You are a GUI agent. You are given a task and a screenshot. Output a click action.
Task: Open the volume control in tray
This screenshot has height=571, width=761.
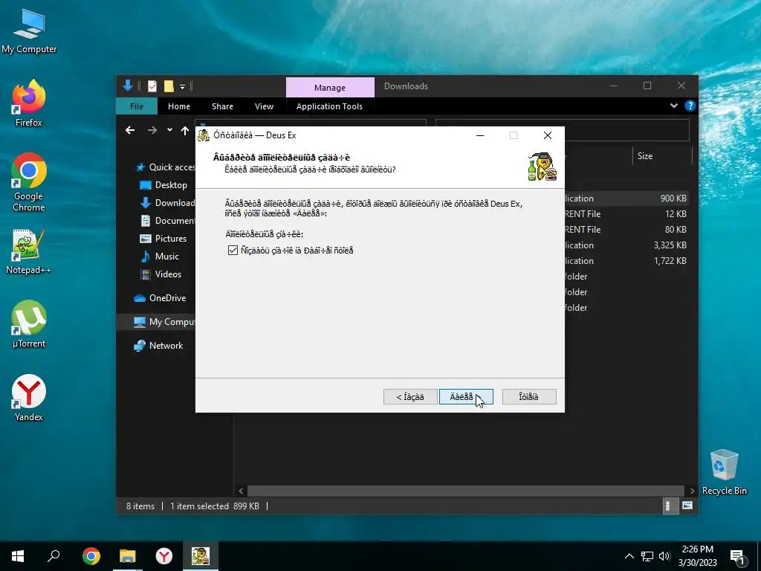(664, 556)
